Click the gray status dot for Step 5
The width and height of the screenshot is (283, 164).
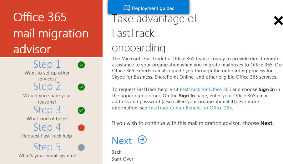click(x=81, y=147)
